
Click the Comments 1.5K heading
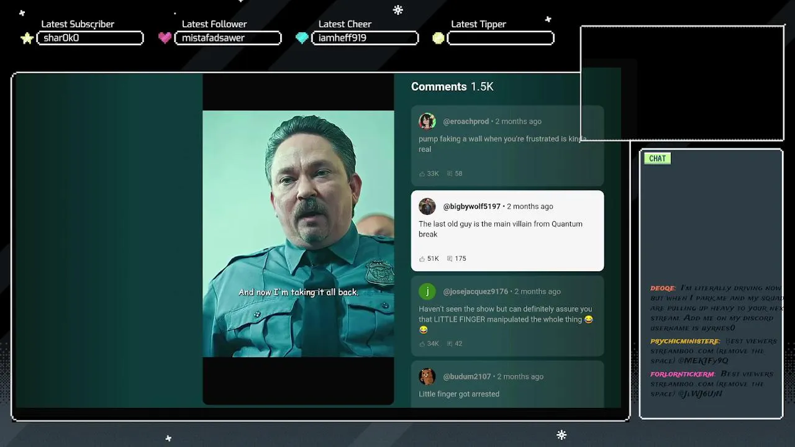(452, 87)
